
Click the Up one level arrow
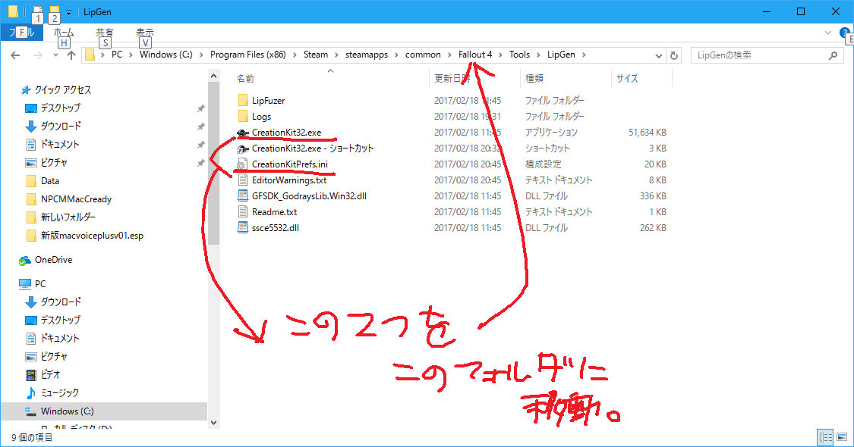point(71,55)
